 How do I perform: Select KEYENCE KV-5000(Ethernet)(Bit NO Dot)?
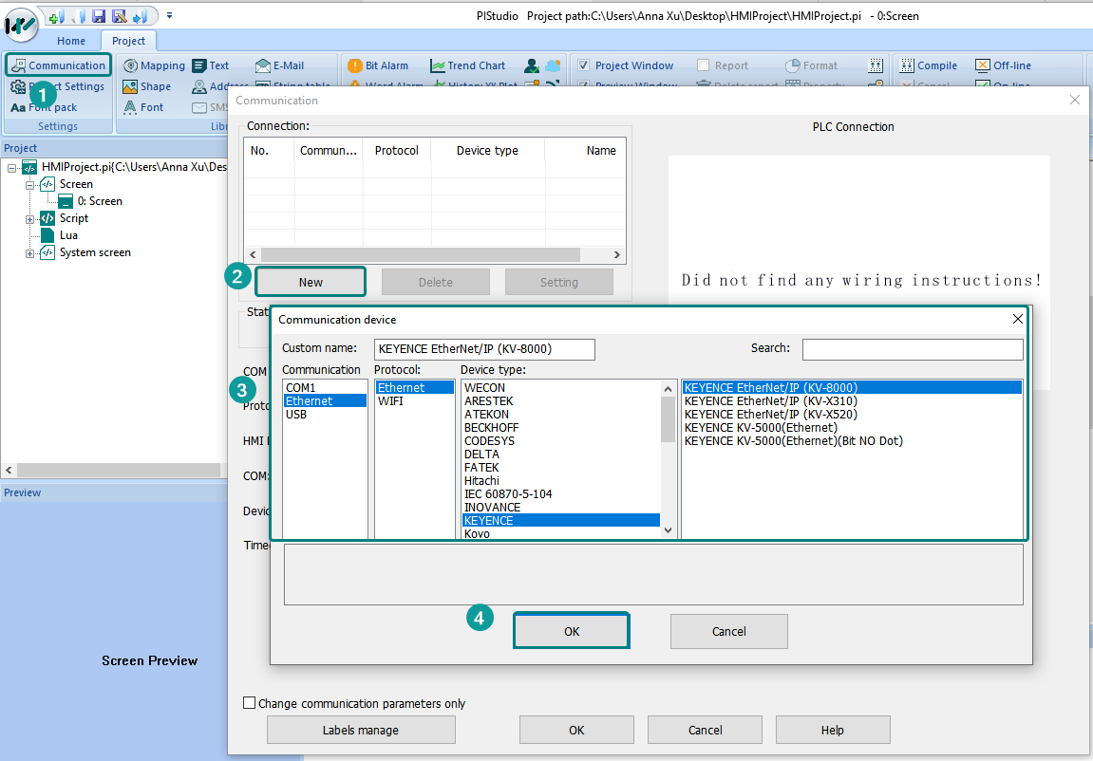click(x=852, y=440)
